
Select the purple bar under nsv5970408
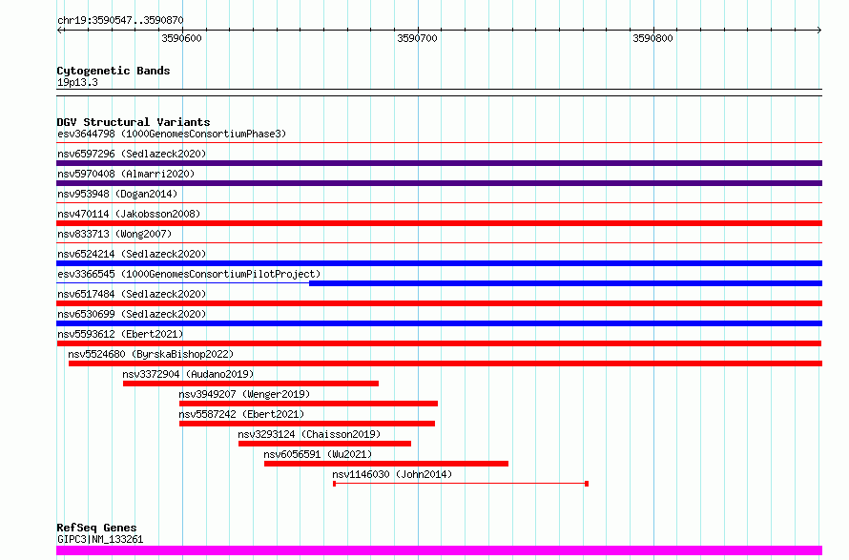(439, 183)
